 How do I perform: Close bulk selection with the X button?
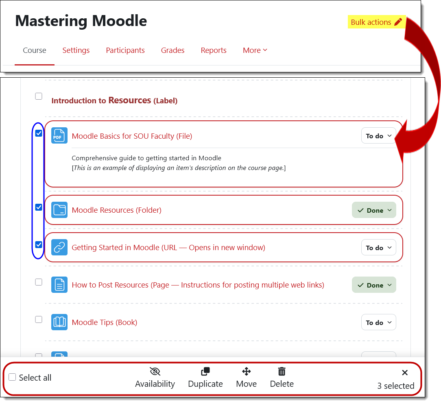pos(405,373)
